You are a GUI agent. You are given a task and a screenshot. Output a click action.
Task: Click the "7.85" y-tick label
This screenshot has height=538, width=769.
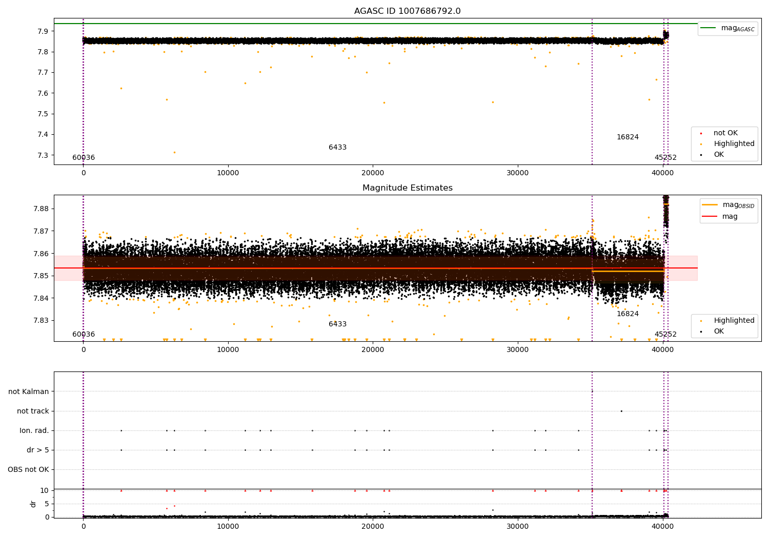click(x=41, y=276)
